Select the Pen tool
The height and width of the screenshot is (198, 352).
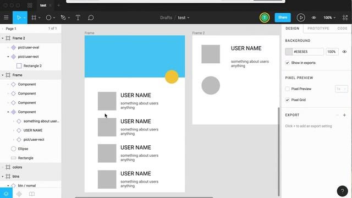pyautogui.click(x=63, y=18)
